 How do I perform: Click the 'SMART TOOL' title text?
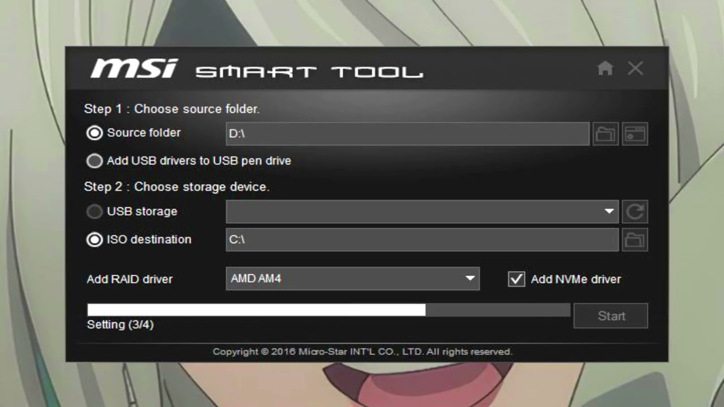(x=309, y=72)
